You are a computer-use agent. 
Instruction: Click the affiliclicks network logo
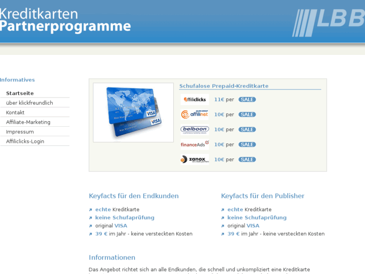click(195, 100)
